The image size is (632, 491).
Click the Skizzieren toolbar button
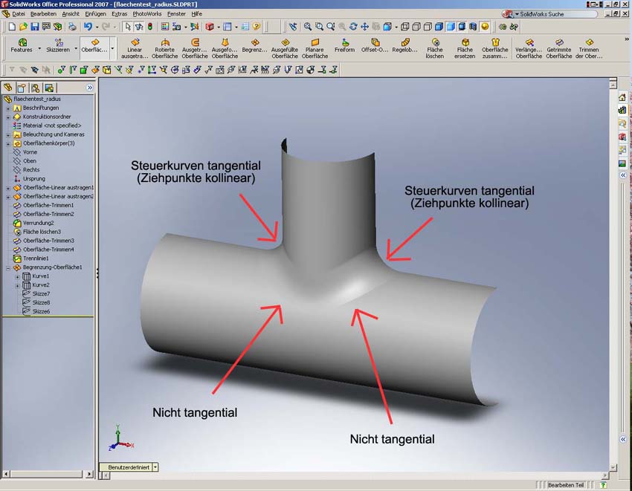pos(58,45)
